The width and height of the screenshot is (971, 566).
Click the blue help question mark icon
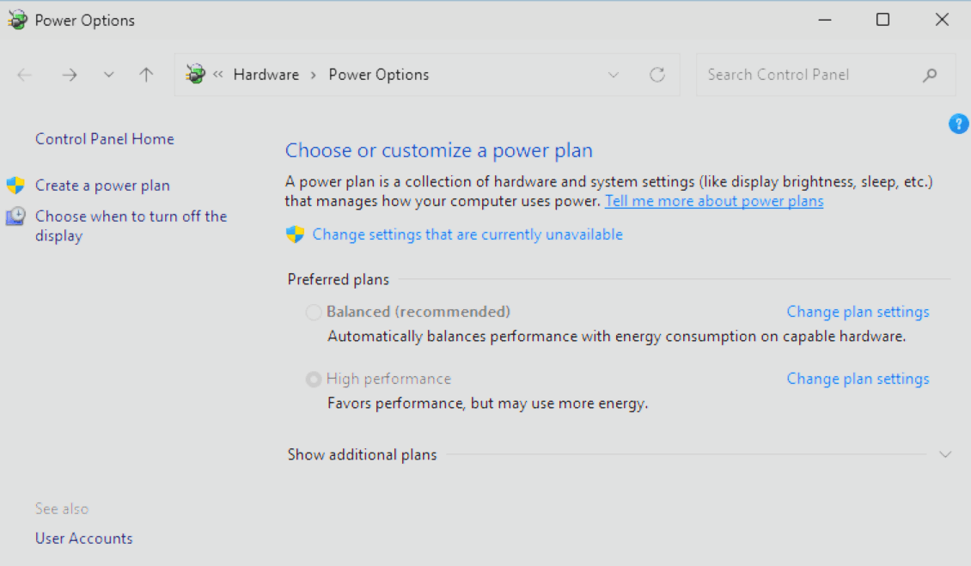(x=958, y=124)
